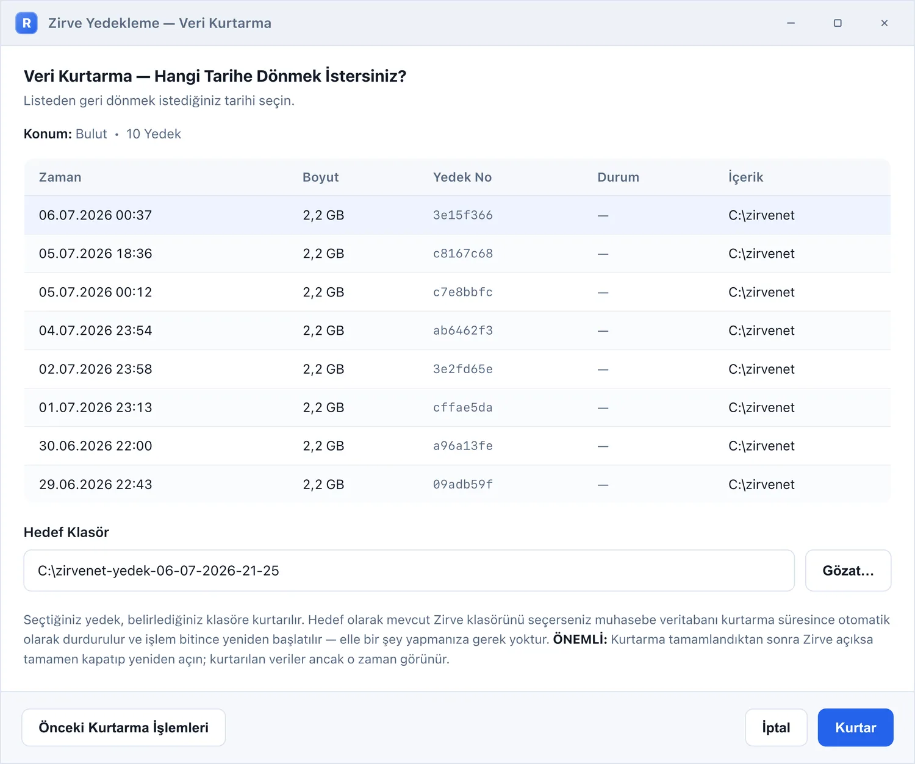915x764 pixels.
Task: Click the Bulut location value
Action: point(91,134)
